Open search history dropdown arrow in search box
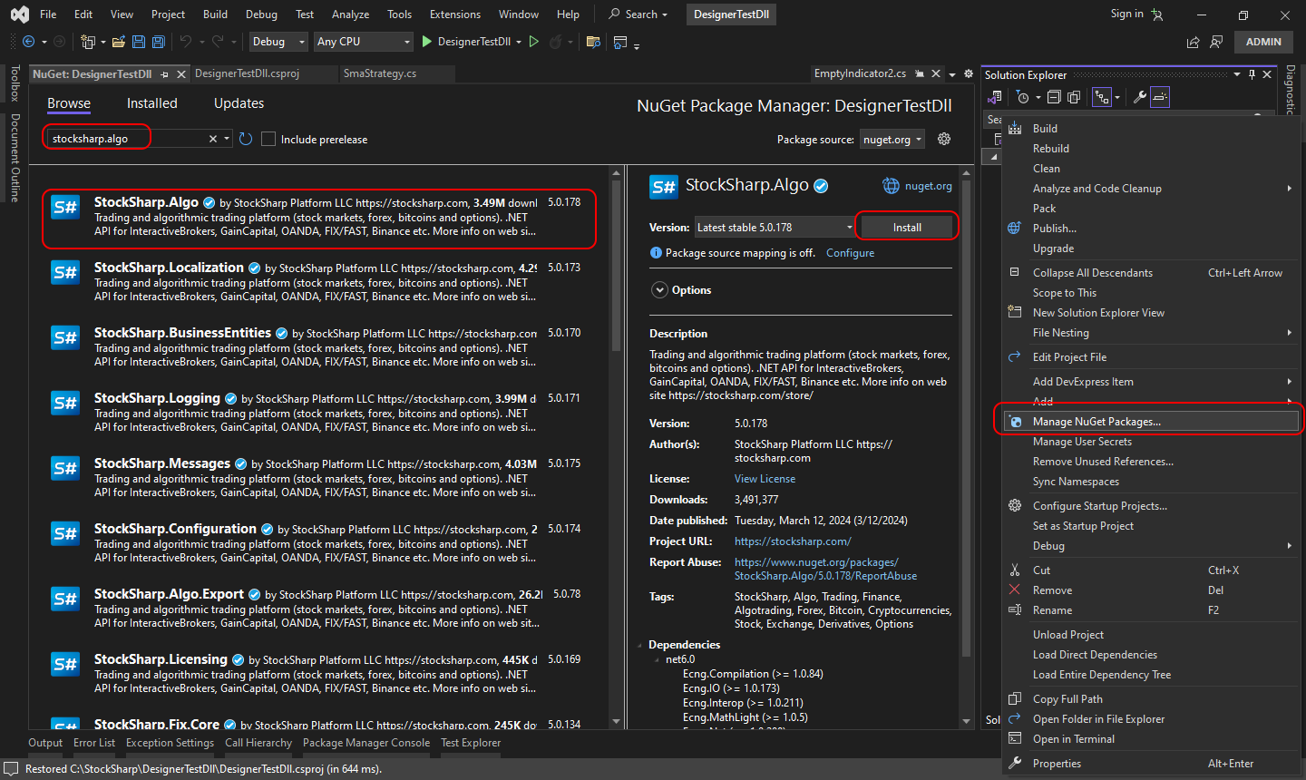The width and height of the screenshot is (1306, 780). click(x=227, y=139)
